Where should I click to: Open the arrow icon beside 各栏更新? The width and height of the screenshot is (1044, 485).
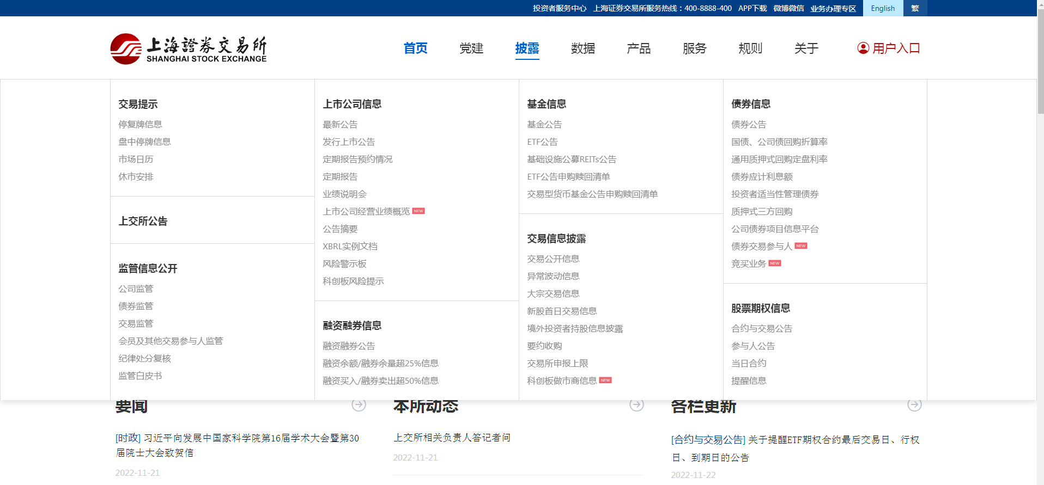[x=914, y=404]
